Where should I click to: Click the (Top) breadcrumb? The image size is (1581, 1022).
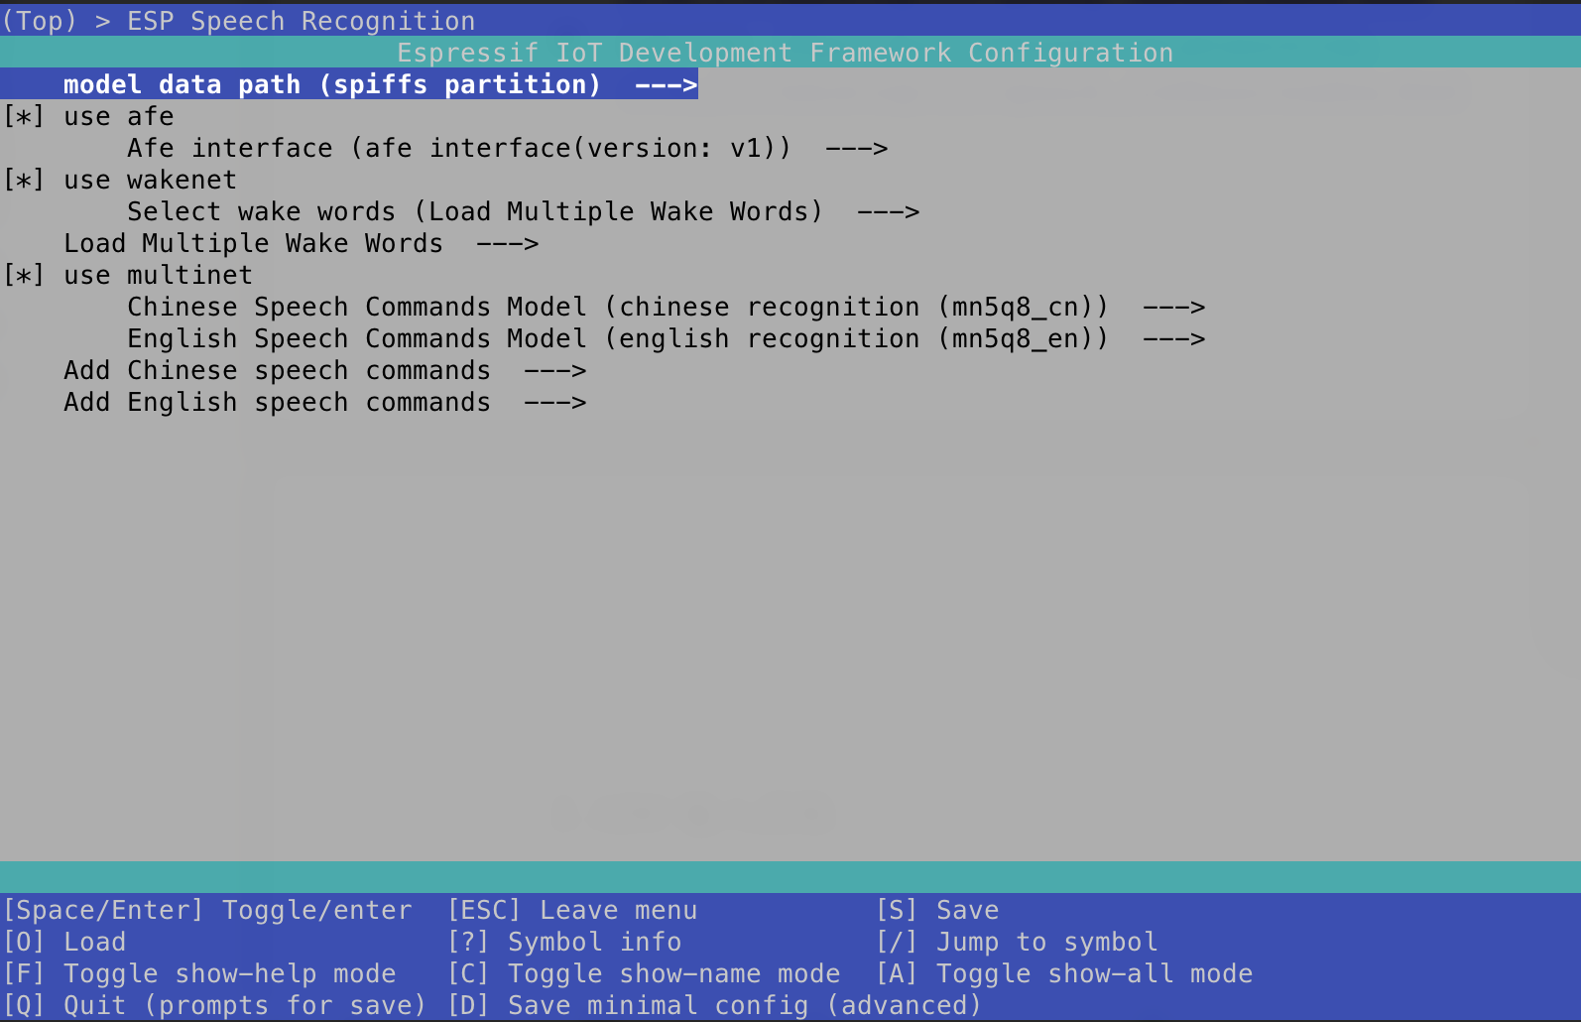coord(40,21)
